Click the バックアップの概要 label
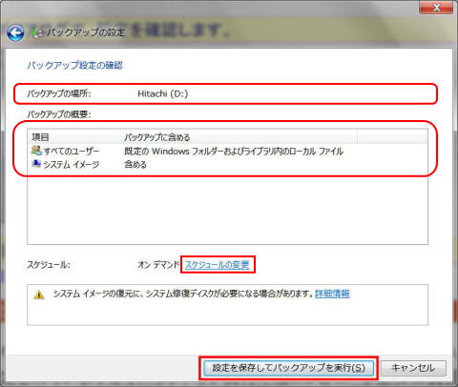Screen dimensions: 458x387 tap(59, 114)
